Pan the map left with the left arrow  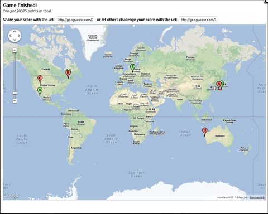pyautogui.click(x=11, y=36)
